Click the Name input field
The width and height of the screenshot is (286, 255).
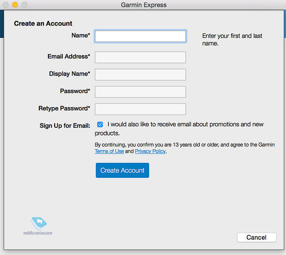click(x=140, y=36)
